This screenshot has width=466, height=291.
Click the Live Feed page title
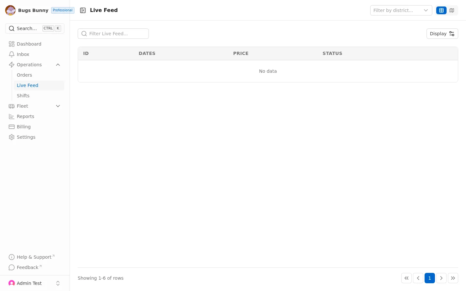point(104,10)
